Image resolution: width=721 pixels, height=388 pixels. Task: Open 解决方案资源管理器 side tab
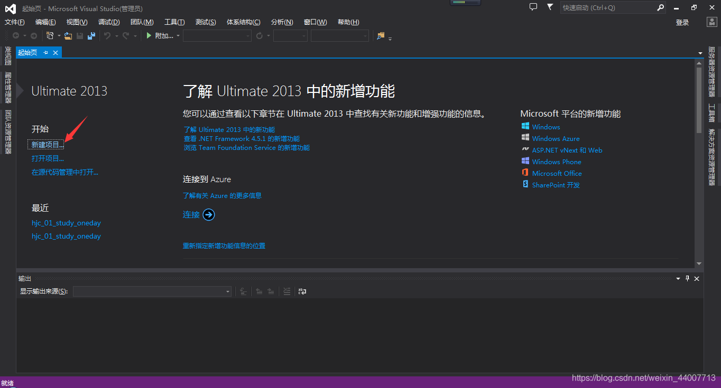click(x=712, y=157)
